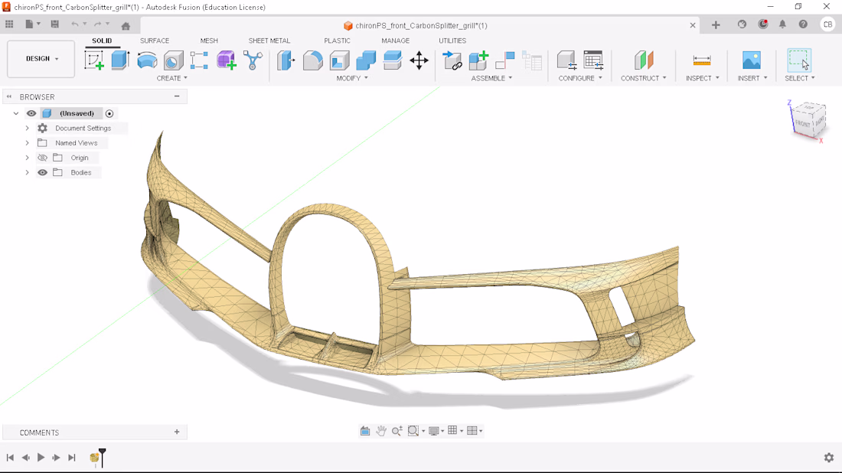This screenshot has height=473, width=842.
Task: Select the Combine tool
Action: [366, 60]
